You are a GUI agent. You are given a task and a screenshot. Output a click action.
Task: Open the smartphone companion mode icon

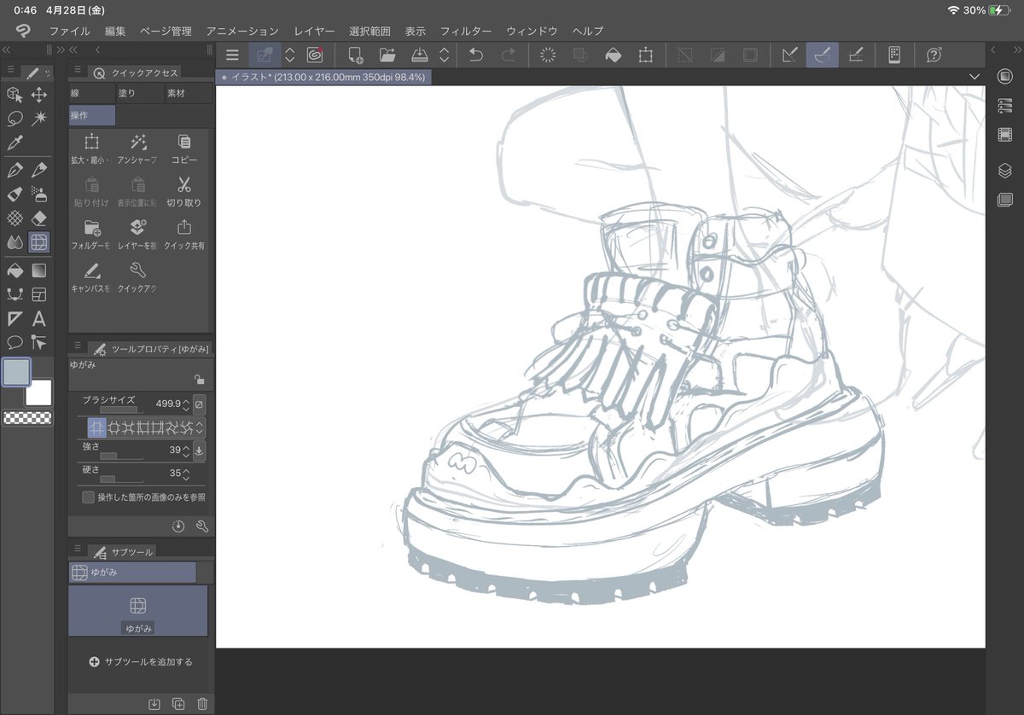[893, 55]
